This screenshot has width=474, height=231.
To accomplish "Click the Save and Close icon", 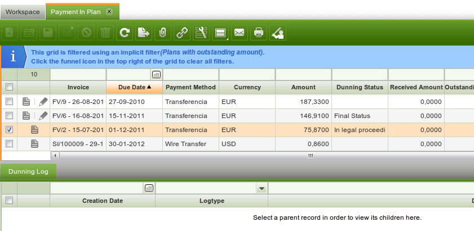I will tap(67, 33).
